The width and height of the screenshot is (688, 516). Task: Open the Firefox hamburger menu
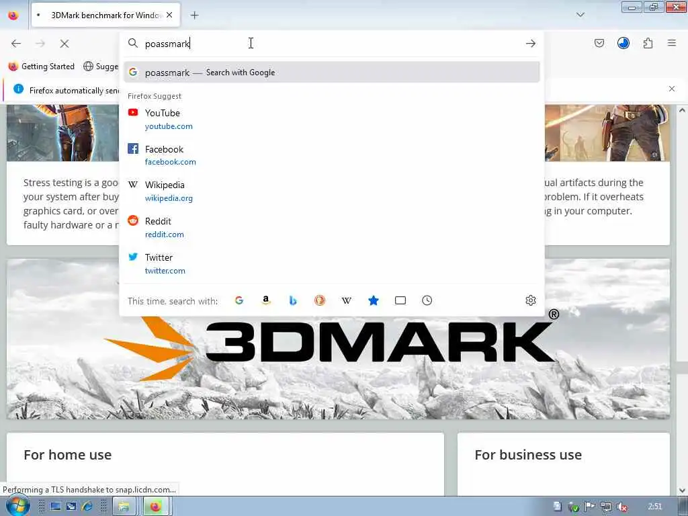672,43
